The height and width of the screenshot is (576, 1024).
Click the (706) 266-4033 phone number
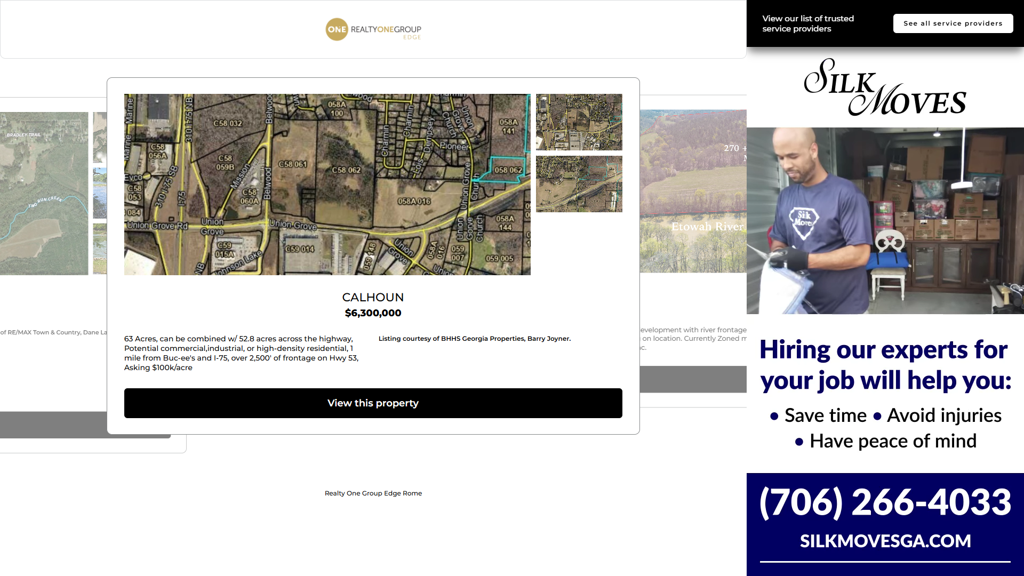(885, 502)
